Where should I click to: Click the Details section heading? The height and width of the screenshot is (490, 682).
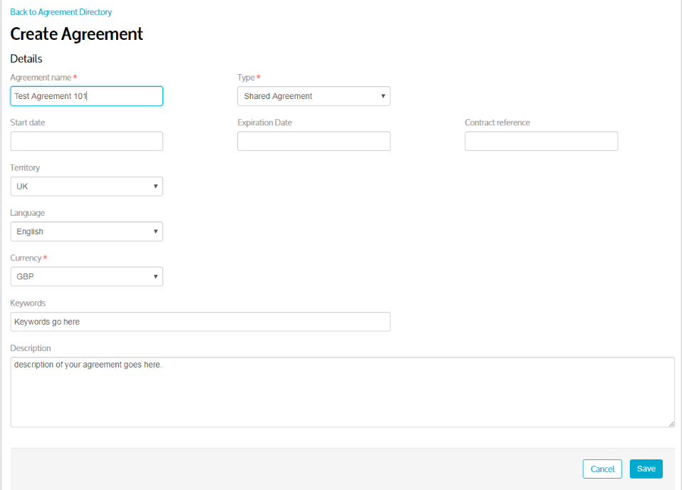tap(26, 58)
